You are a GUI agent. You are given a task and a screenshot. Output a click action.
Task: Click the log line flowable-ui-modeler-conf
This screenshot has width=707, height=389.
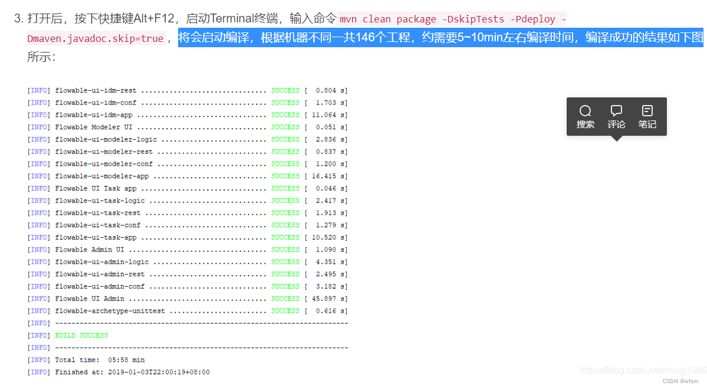click(x=187, y=164)
